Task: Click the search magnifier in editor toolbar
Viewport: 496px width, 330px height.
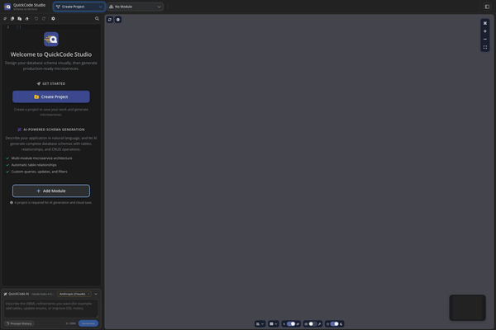Action: [97, 19]
